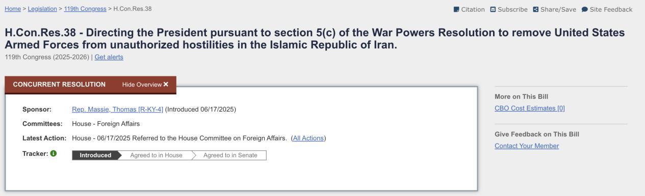Image resolution: width=645 pixels, height=196 pixels.
Task: View All Actions link
Action: click(308, 138)
